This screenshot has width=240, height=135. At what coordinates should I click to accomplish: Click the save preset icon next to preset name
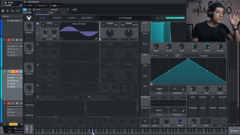pos(157,18)
